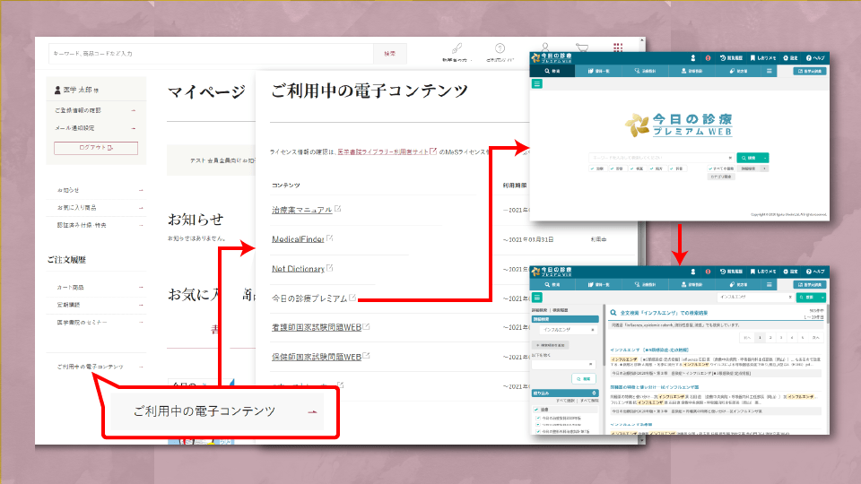The image size is (861, 484).
Task: Click user icon in search-results 今日の診療 window
Action: tap(693, 272)
